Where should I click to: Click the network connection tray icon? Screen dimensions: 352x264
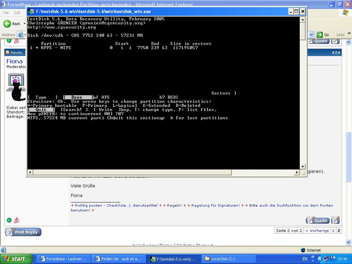[326, 259]
